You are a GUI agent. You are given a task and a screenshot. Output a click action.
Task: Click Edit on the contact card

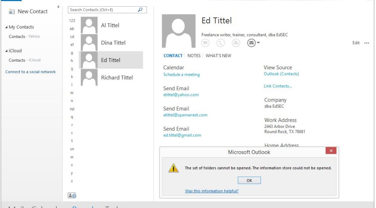click(x=356, y=43)
